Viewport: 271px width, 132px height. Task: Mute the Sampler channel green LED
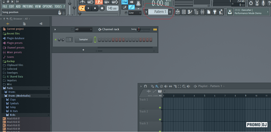[55, 40]
